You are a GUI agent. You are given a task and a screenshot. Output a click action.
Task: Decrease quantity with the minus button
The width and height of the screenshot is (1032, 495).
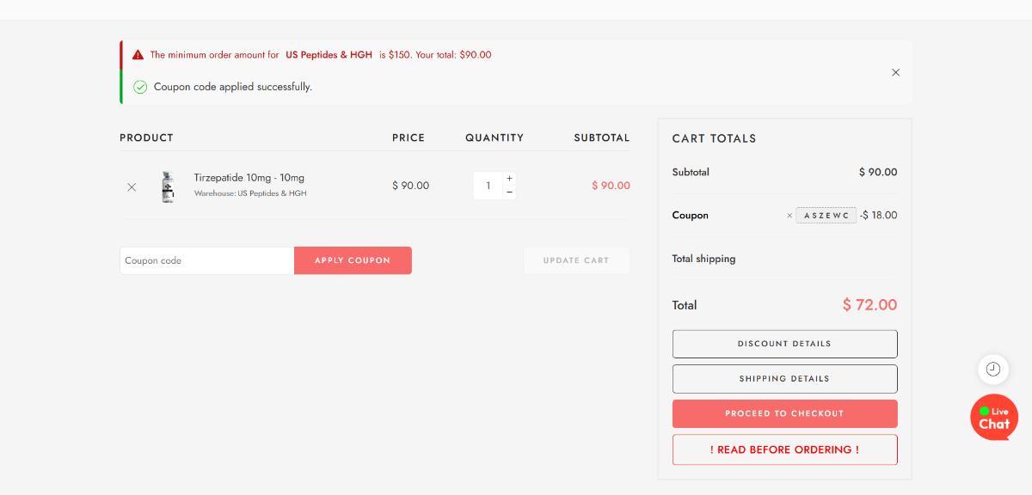click(x=509, y=192)
